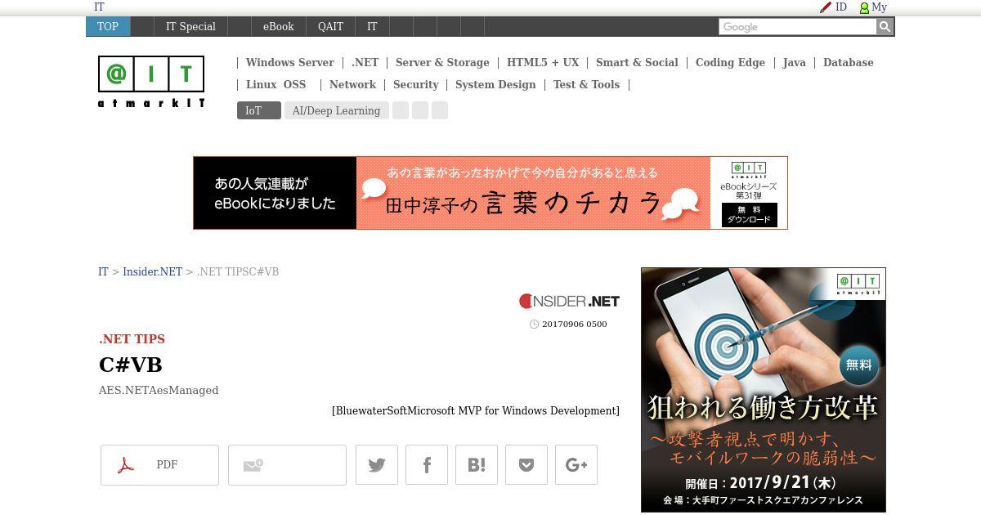Screen dimensions: 981x515
Task: Open HTML5 + UX link
Action: pos(543,63)
